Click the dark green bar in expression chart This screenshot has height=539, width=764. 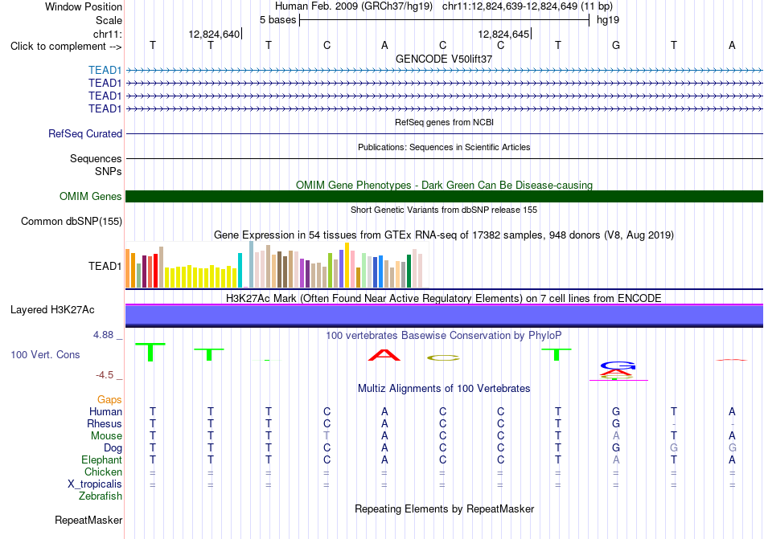(x=409, y=272)
